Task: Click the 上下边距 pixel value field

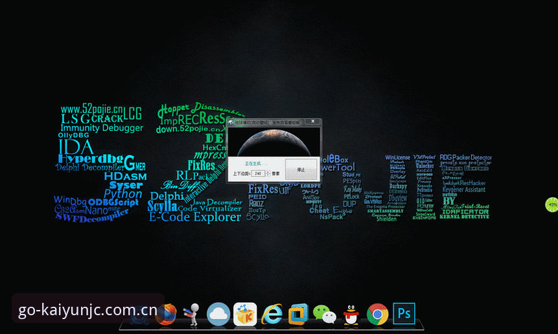Action: (x=258, y=173)
